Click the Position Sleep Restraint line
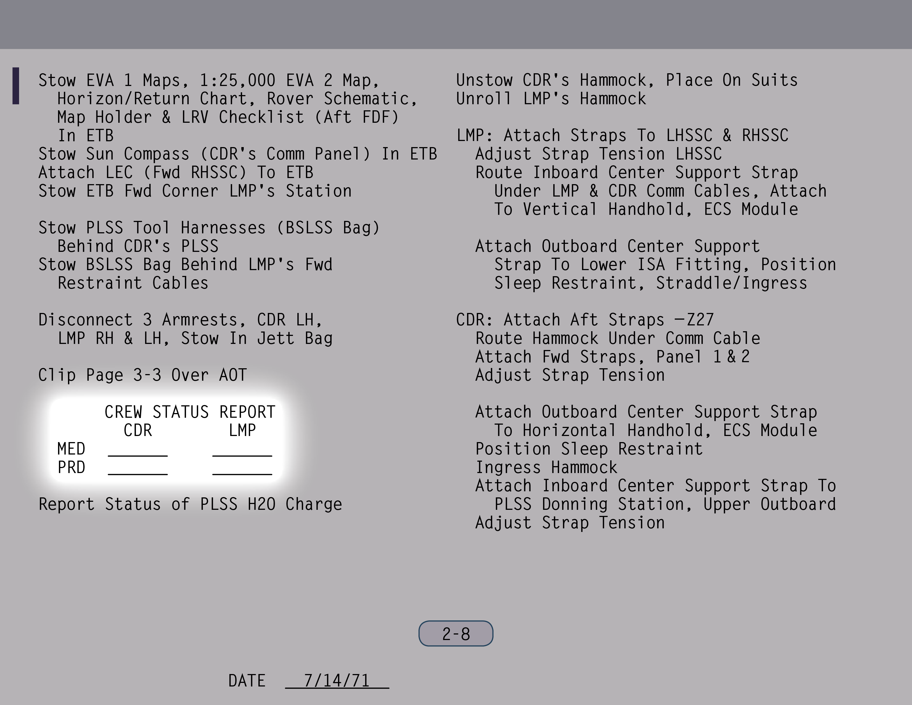 tap(589, 449)
